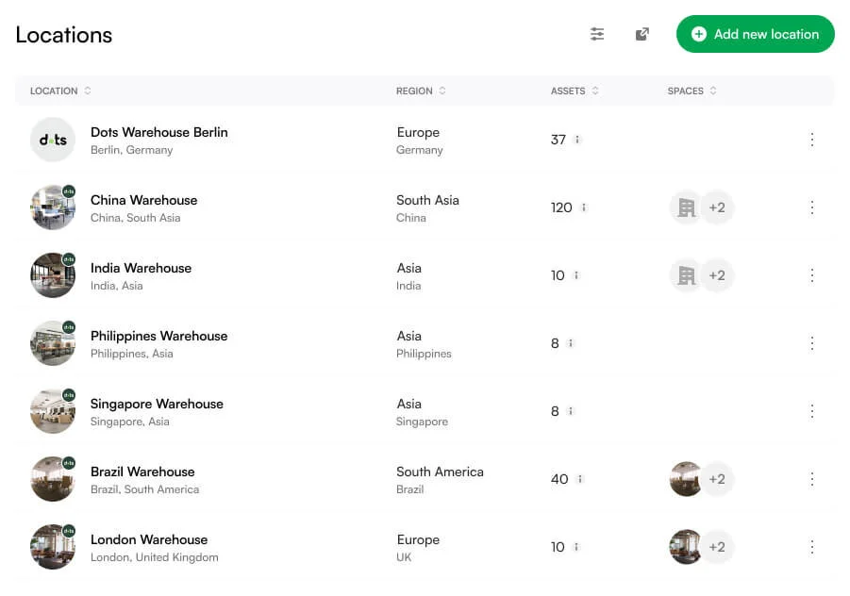This screenshot has width=850, height=596.
Task: Open kebab menu for Dots Warehouse Berlin
Action: click(811, 140)
